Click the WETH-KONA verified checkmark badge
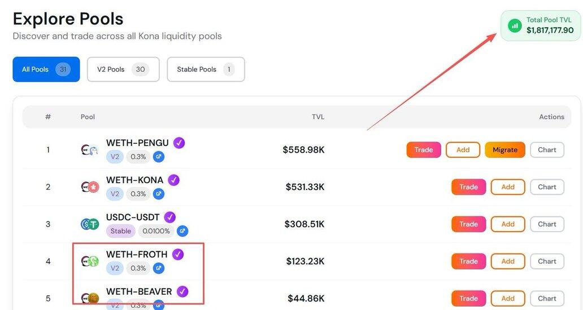583x310 pixels. (174, 180)
